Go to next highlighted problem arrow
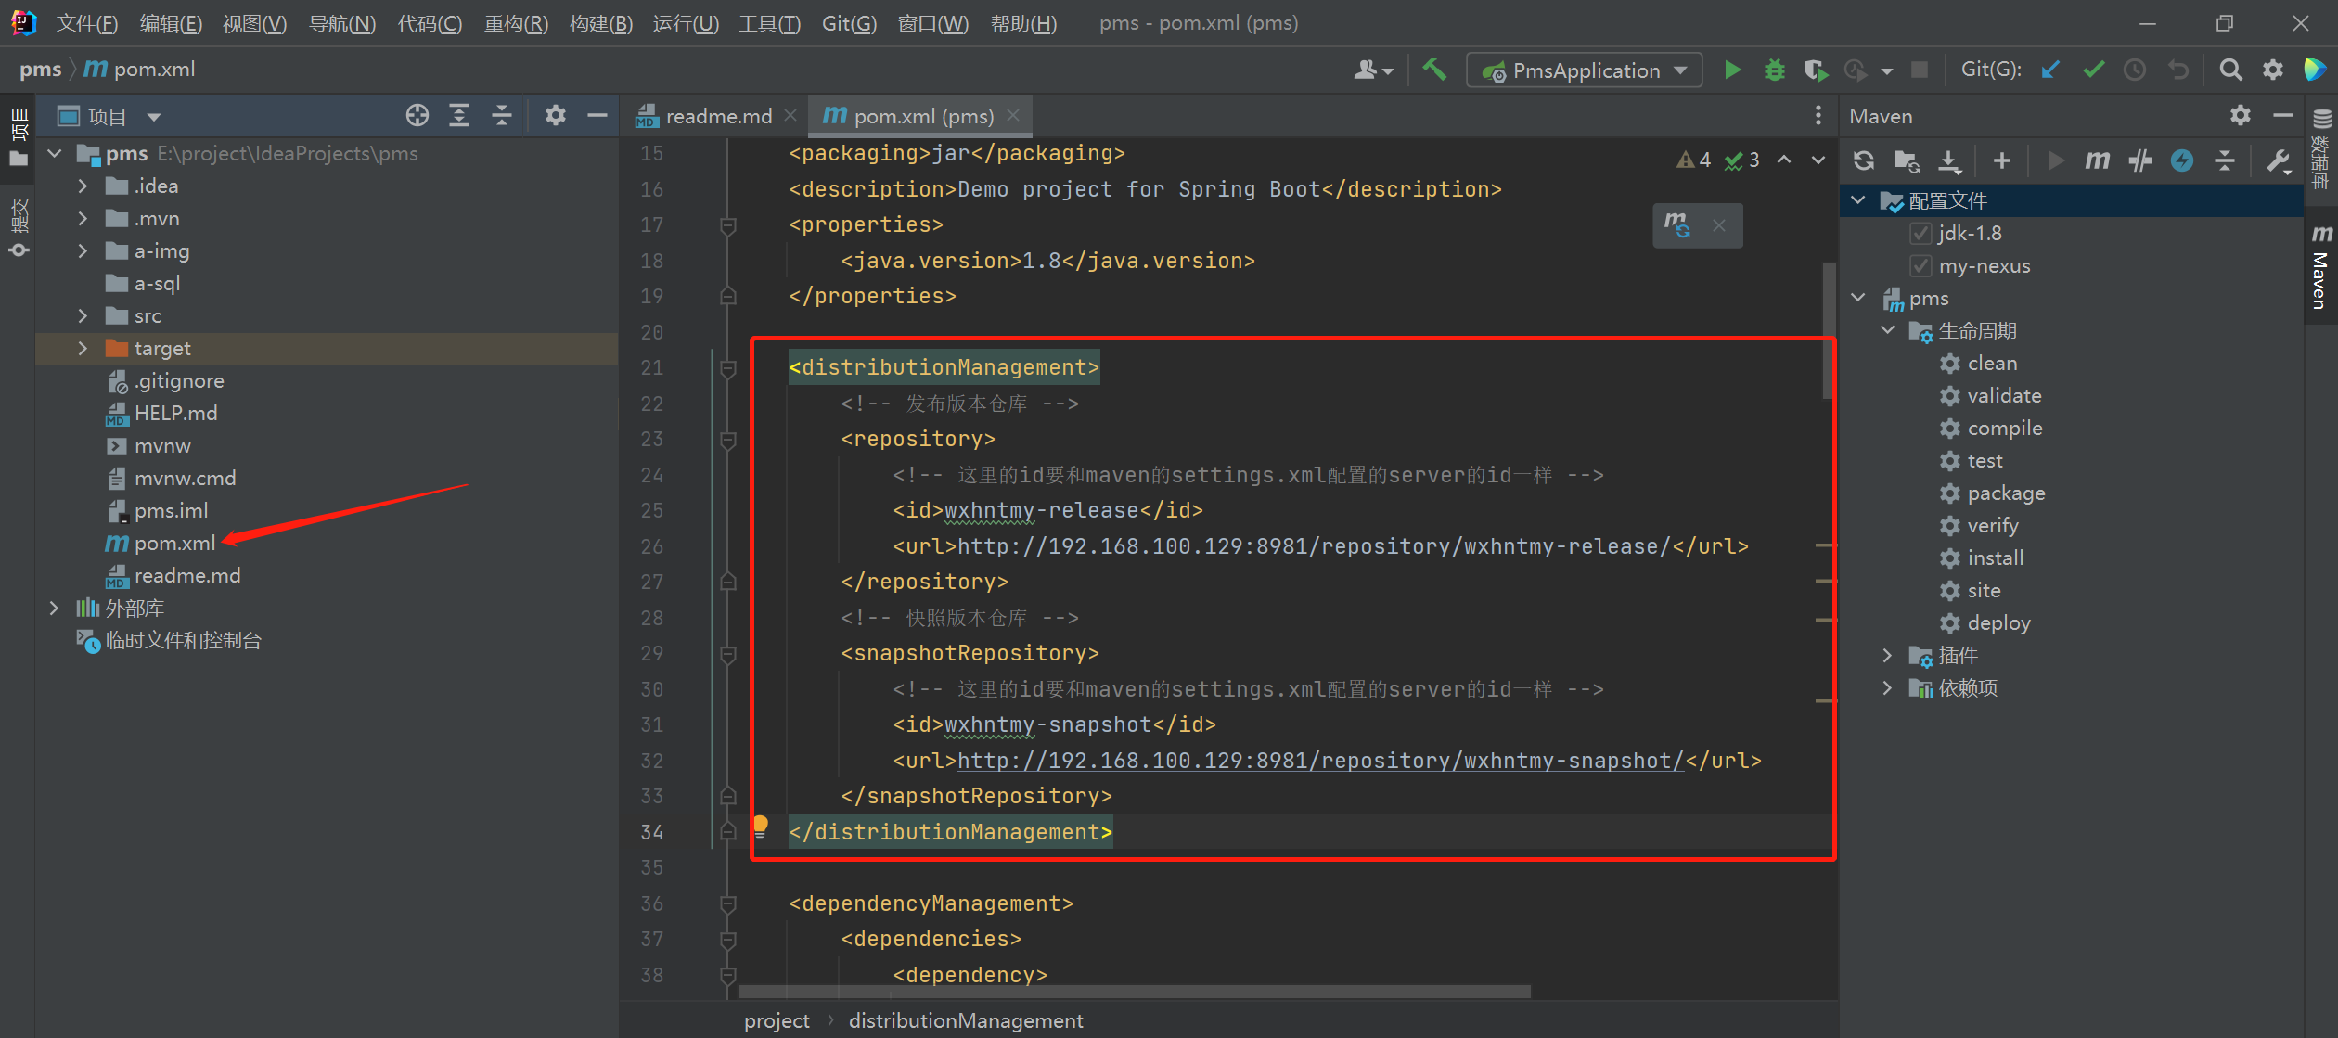Screen dimensions: 2338x1038 (x=1818, y=160)
